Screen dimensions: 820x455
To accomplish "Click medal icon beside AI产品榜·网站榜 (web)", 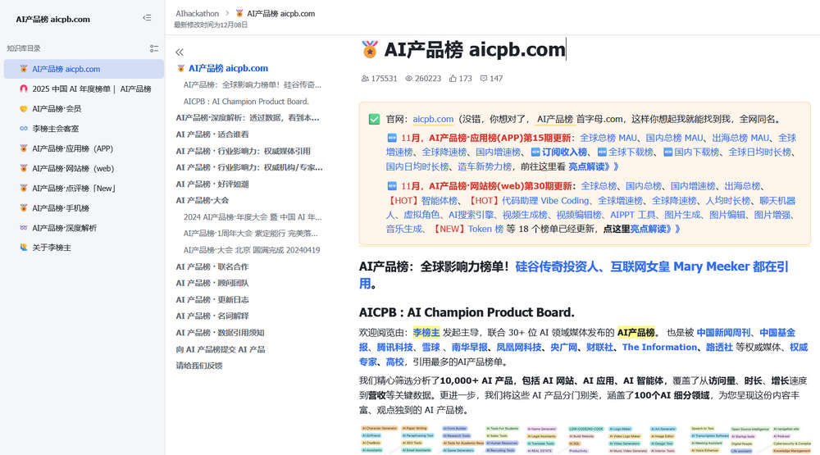I will pos(24,168).
